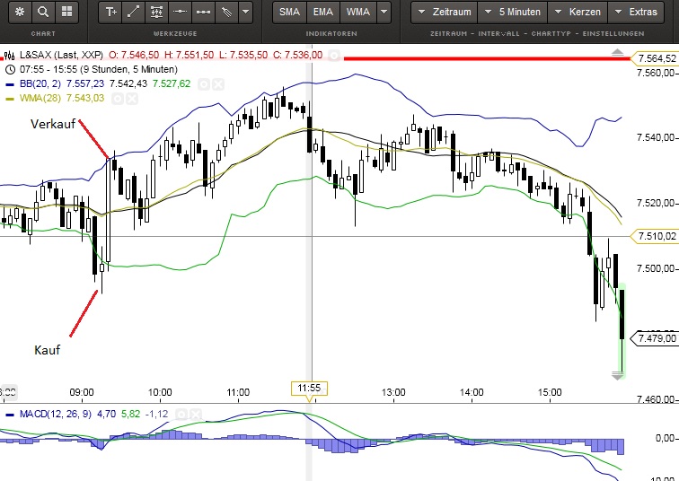This screenshot has height=481, width=679.
Task: Click the MACD(12, 26, 9) indicator label
Action: tap(56, 414)
